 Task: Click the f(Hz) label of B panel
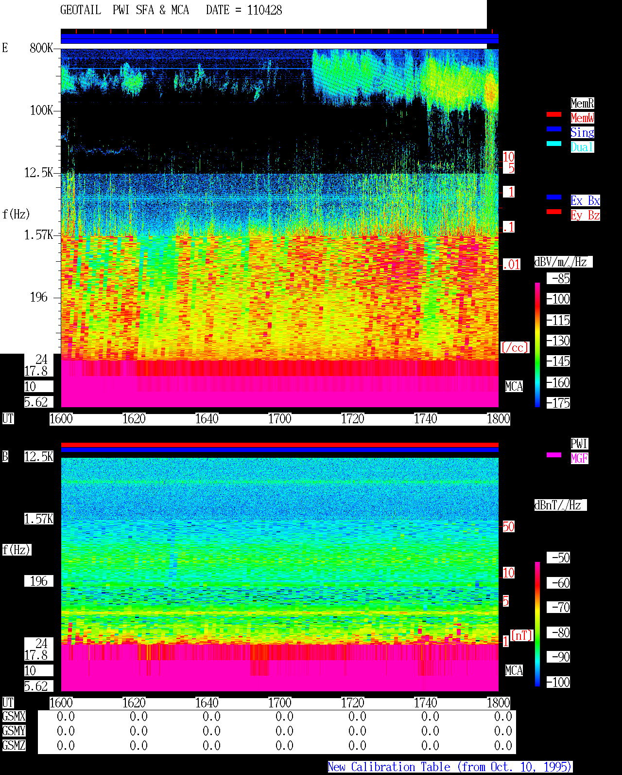[16, 550]
